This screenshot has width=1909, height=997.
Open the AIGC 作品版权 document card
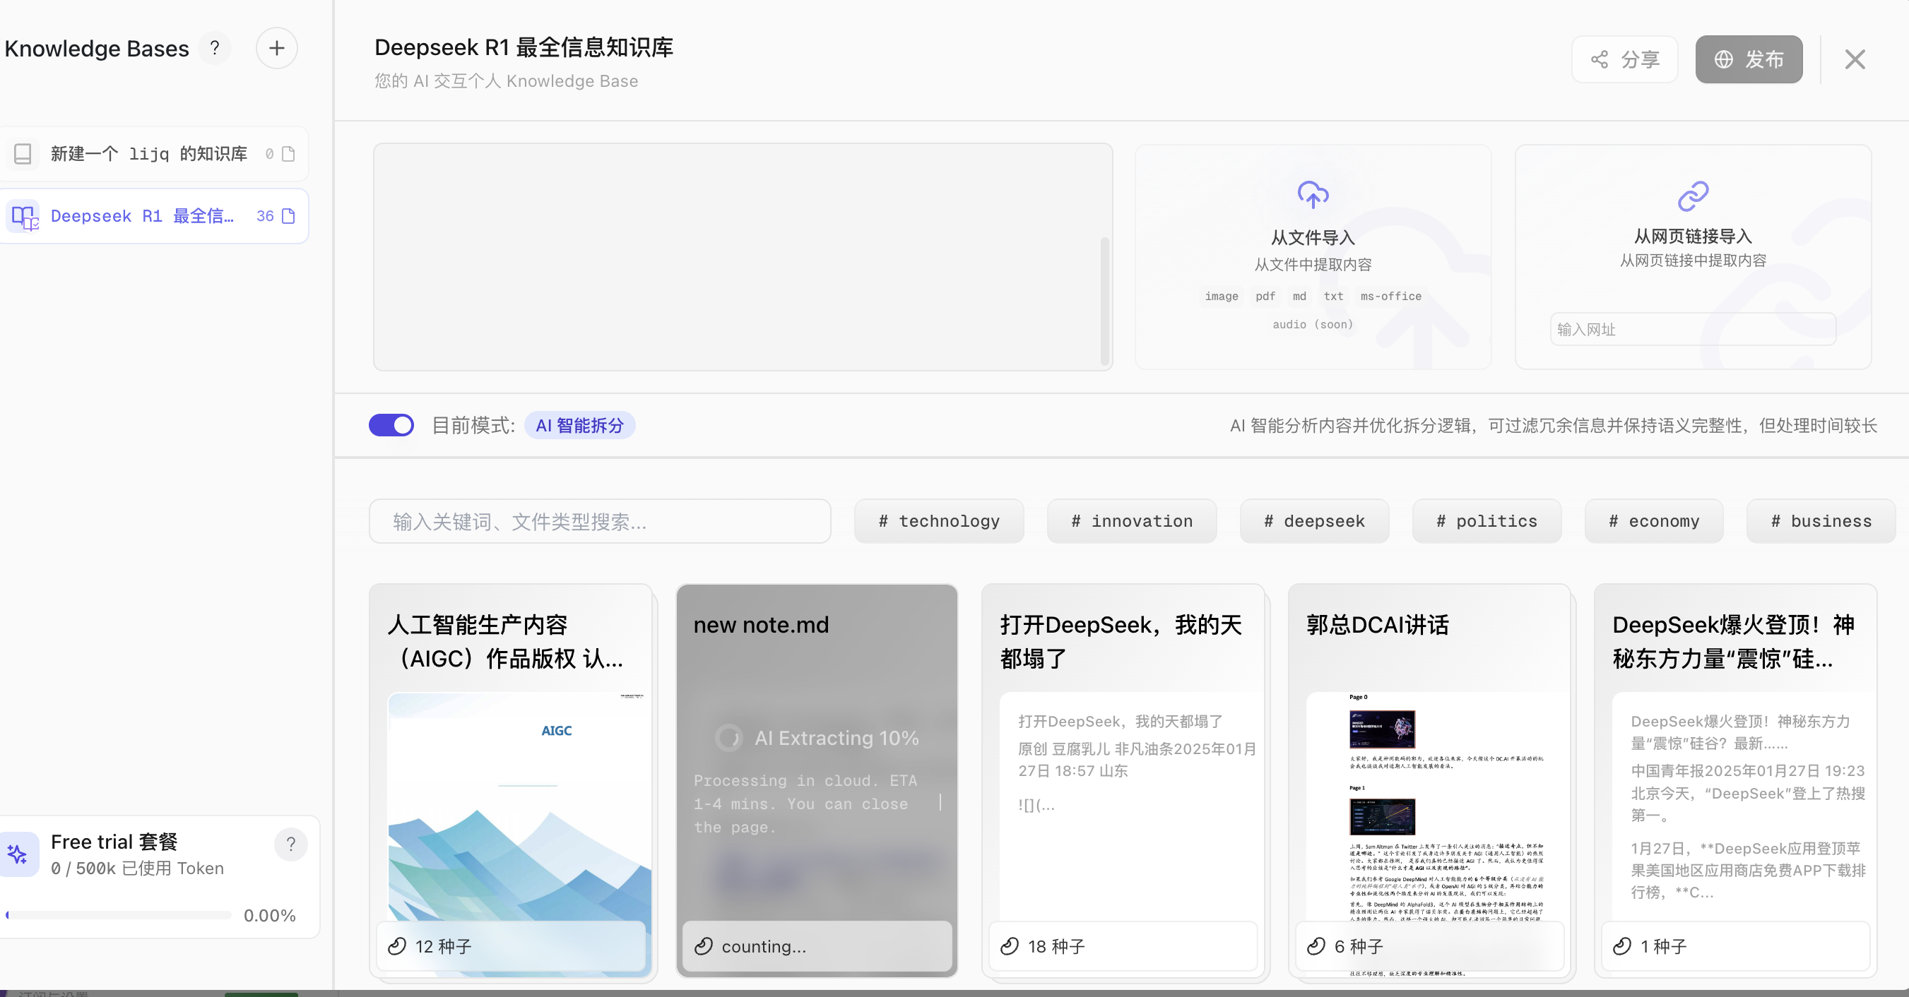tap(512, 782)
